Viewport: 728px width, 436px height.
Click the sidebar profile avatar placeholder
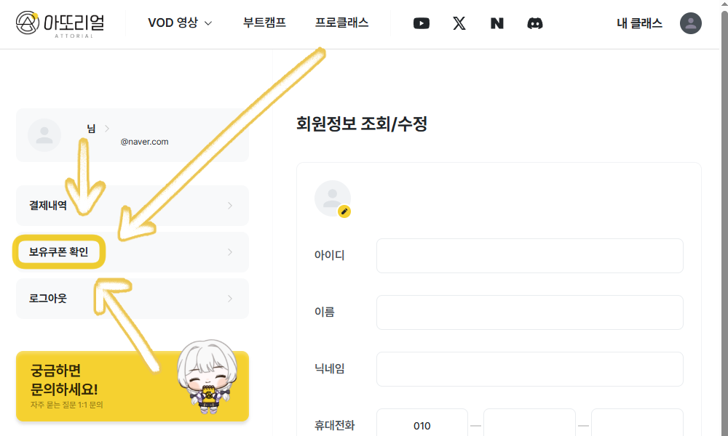44,135
